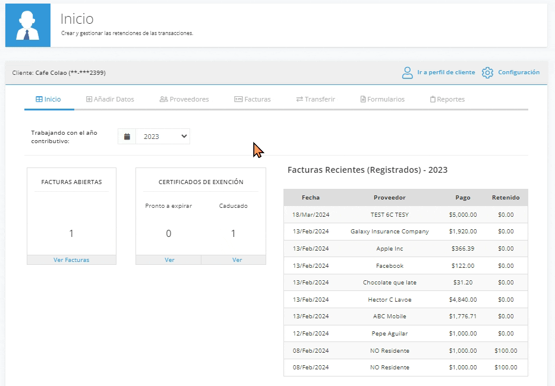Select the Galaxy Insurance Company cell

pos(389,232)
